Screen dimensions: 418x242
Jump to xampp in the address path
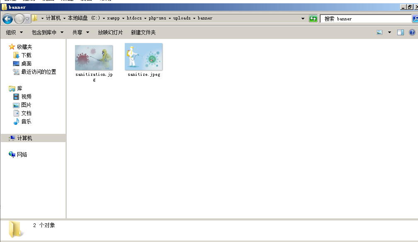(x=113, y=18)
